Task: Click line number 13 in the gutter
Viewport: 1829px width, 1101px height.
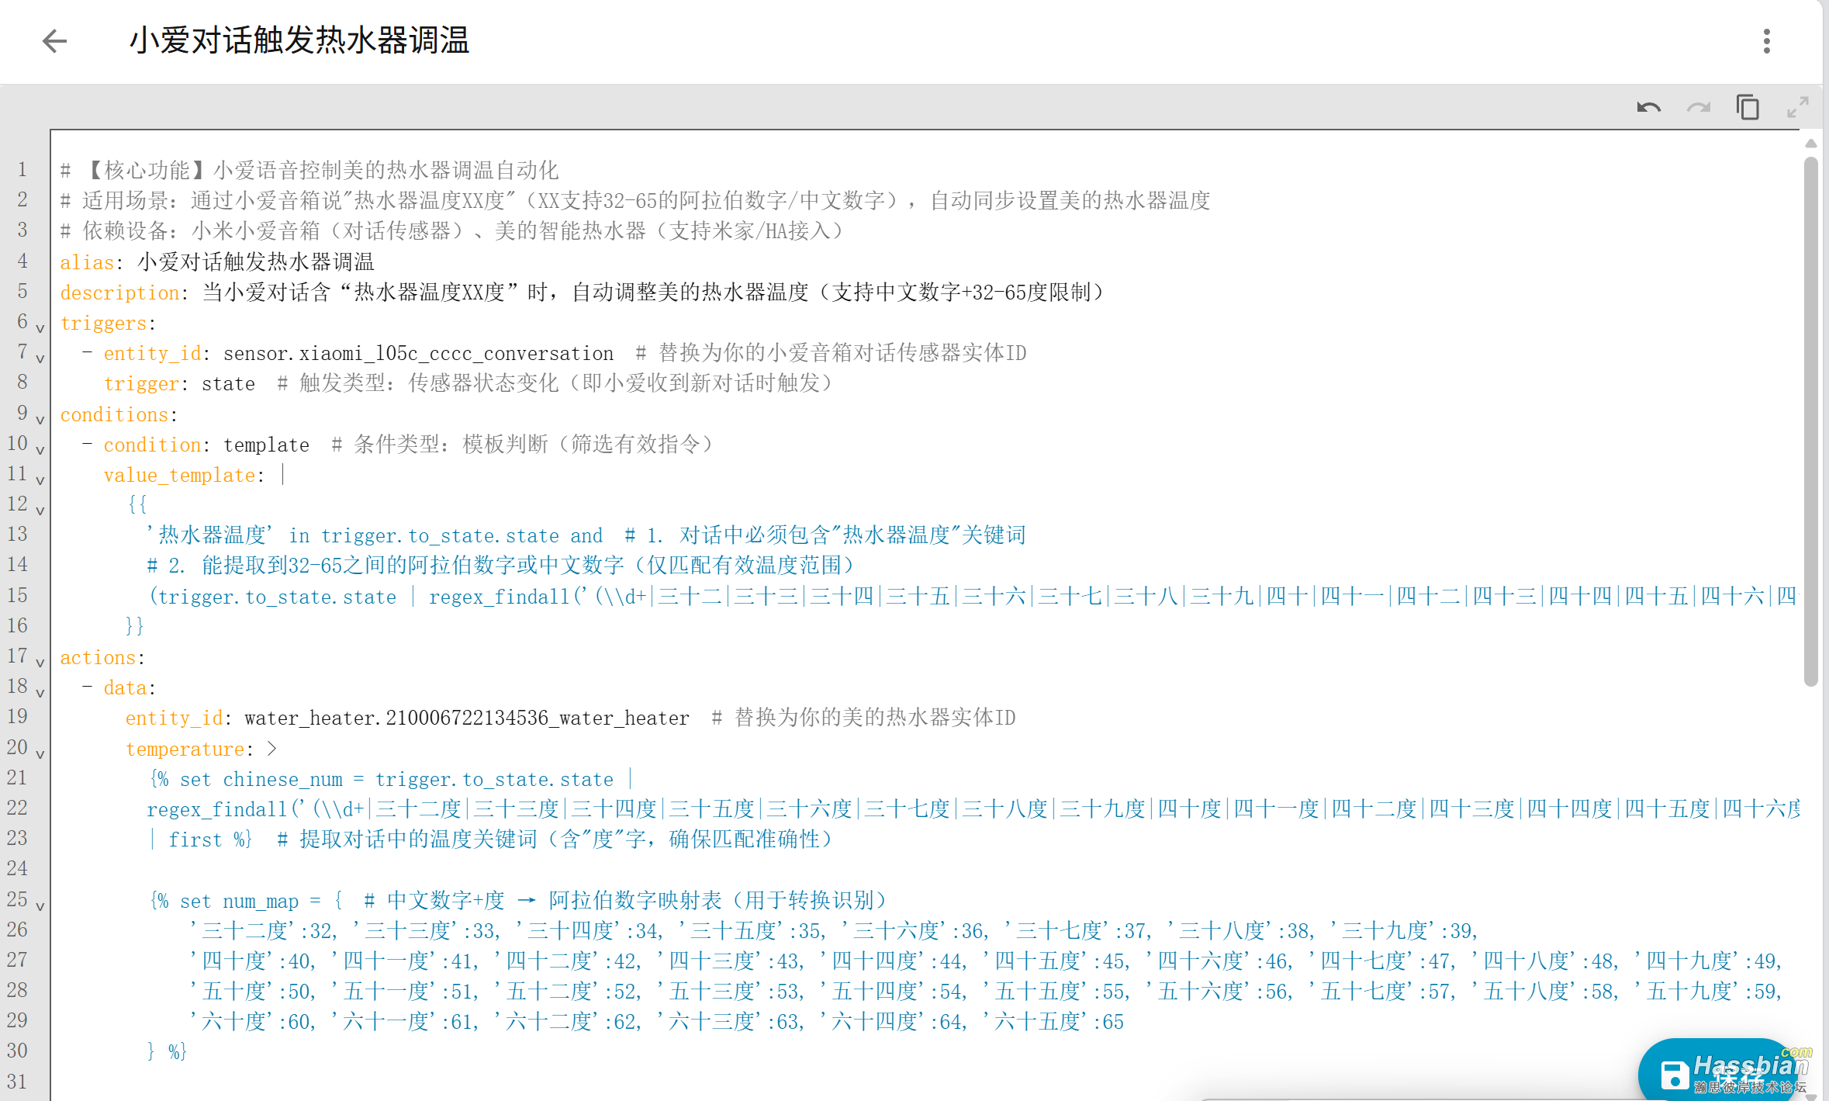Action: [17, 534]
